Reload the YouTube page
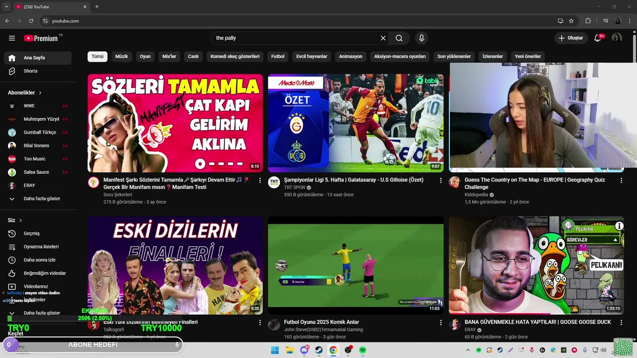Screen dimensions: 637x358 pos(31,21)
